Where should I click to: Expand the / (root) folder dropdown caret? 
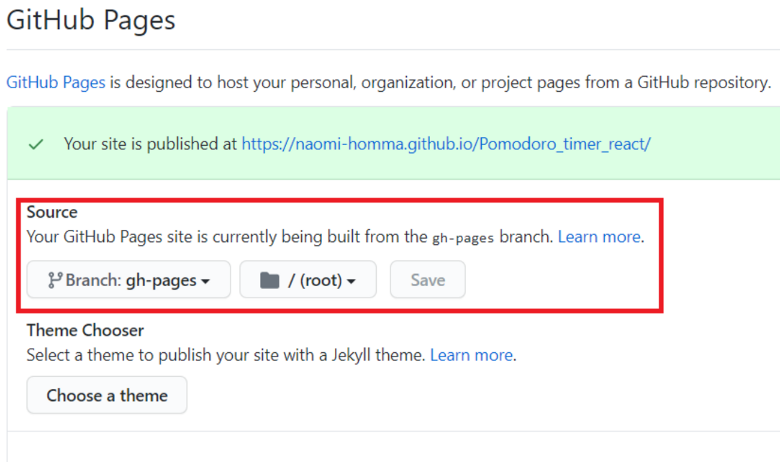pos(352,281)
